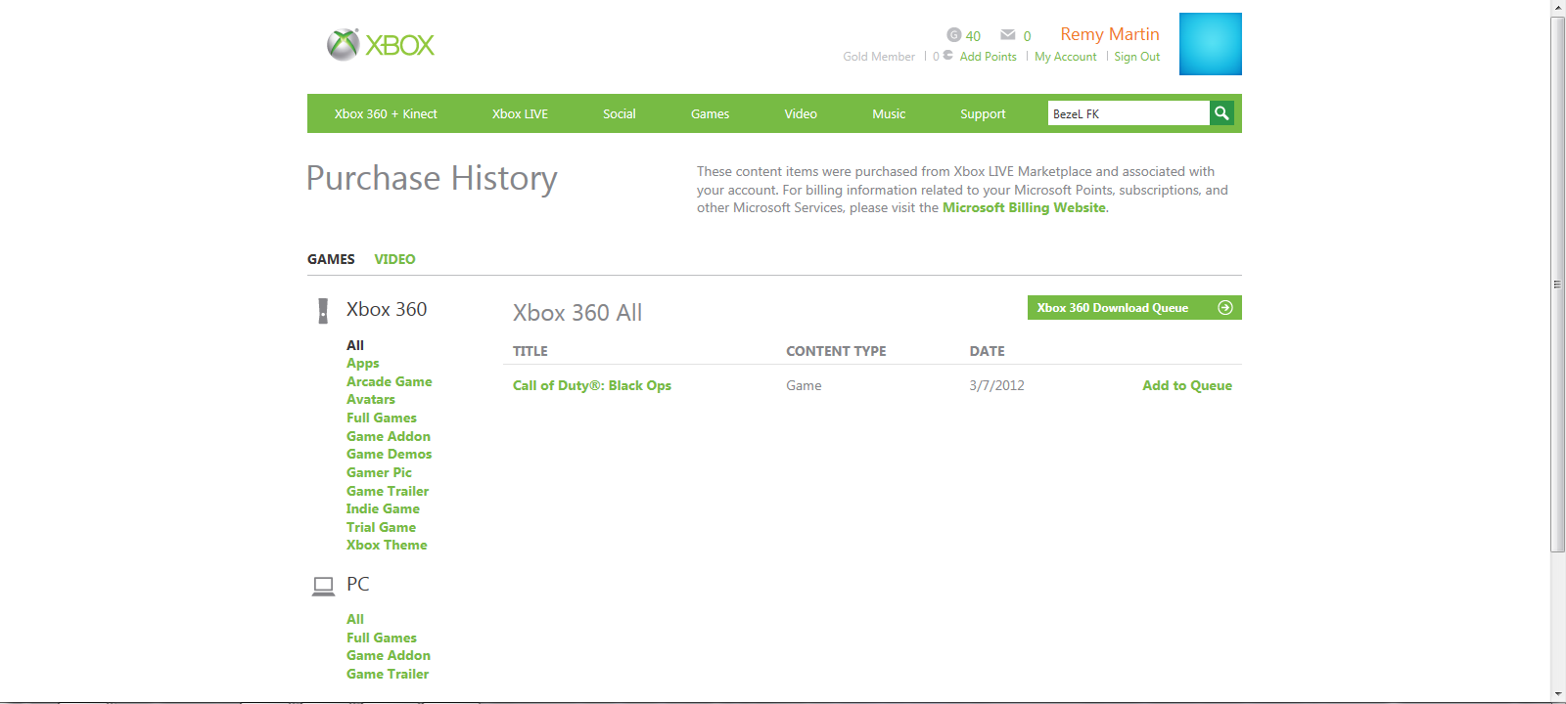Click the Gamerscore value 40
This screenshot has height=704, width=1566.
973,36
